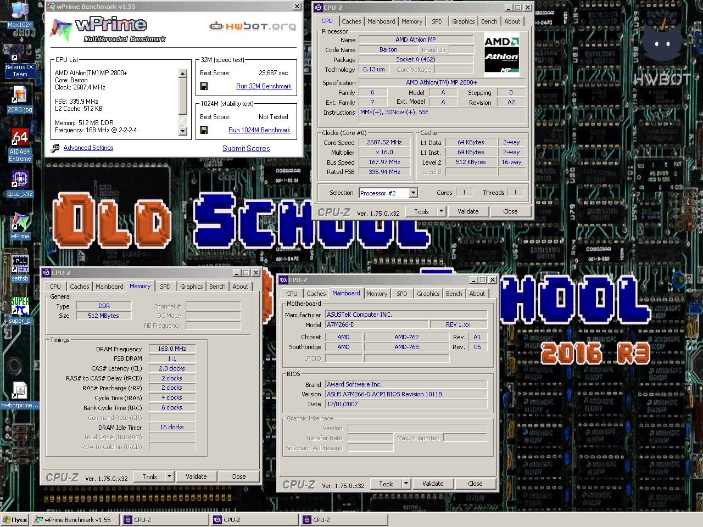703x527 pixels.
Task: Click the BIOS Date 12/01/2007 value
Action: (406, 404)
